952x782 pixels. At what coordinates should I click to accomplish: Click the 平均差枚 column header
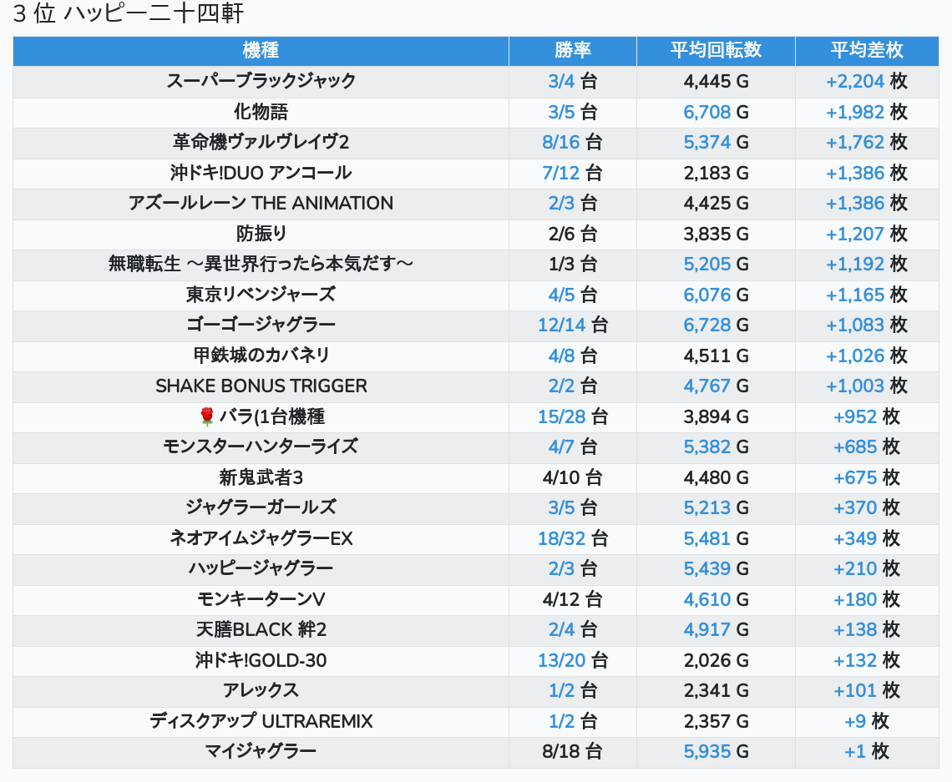coord(867,50)
